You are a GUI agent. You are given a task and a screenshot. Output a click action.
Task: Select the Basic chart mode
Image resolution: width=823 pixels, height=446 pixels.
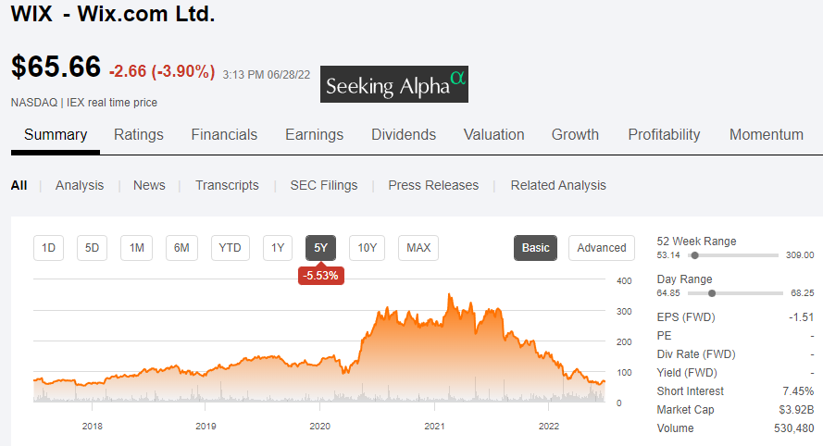coord(535,248)
